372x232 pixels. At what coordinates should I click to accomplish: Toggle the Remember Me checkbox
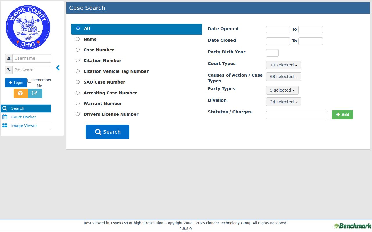click(29, 81)
